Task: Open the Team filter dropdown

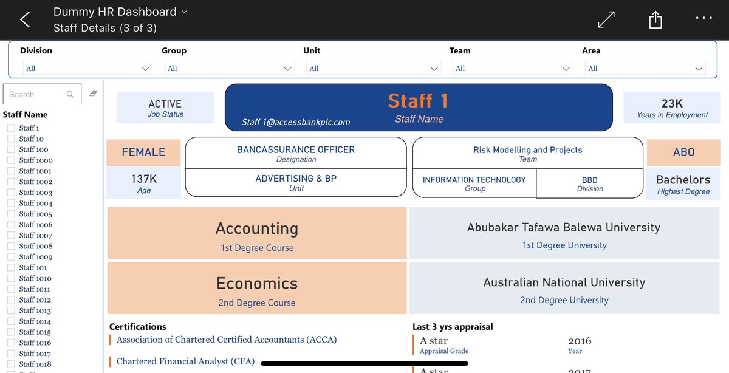Action: (x=512, y=69)
